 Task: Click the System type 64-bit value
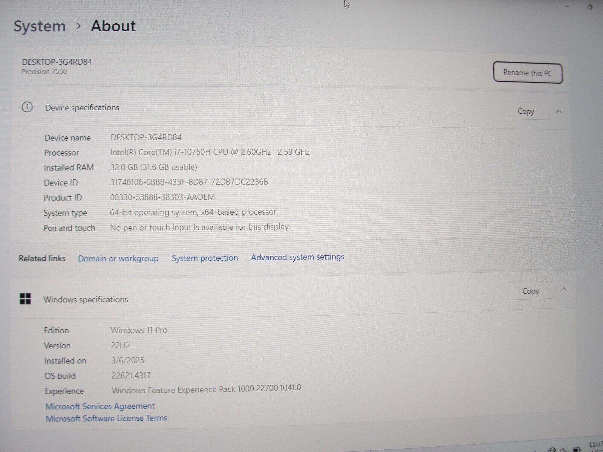point(193,212)
